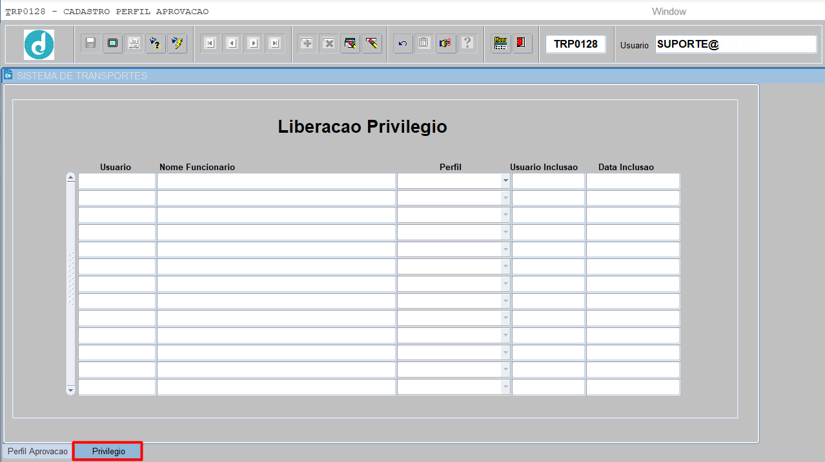Go to the next record
825x462 pixels.
coord(254,43)
